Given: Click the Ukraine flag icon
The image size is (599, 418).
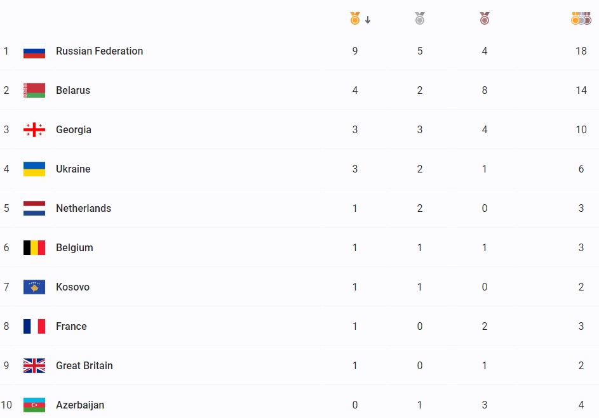Looking at the screenshot, I should coord(34,169).
